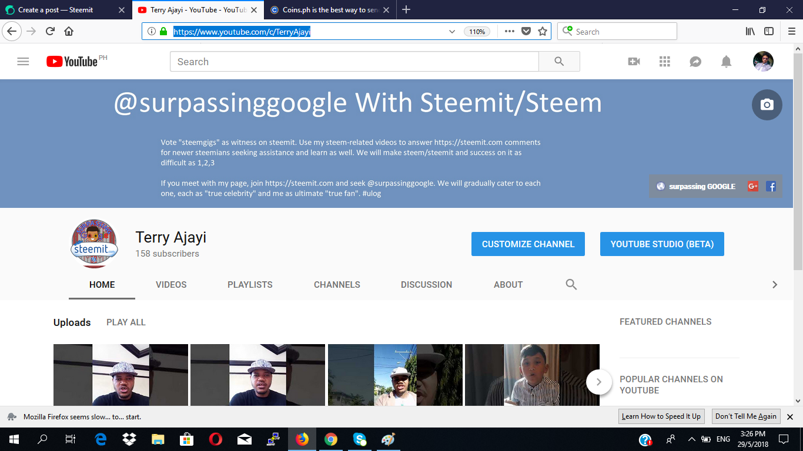Open Dropbox from the taskbar
This screenshot has width=803, height=451.
129,439
